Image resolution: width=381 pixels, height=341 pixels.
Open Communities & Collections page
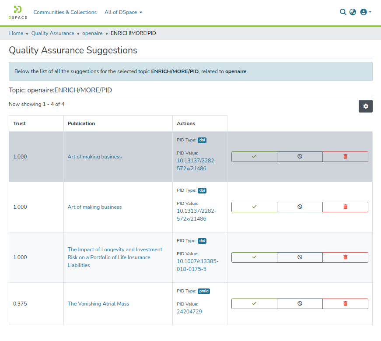65,12
